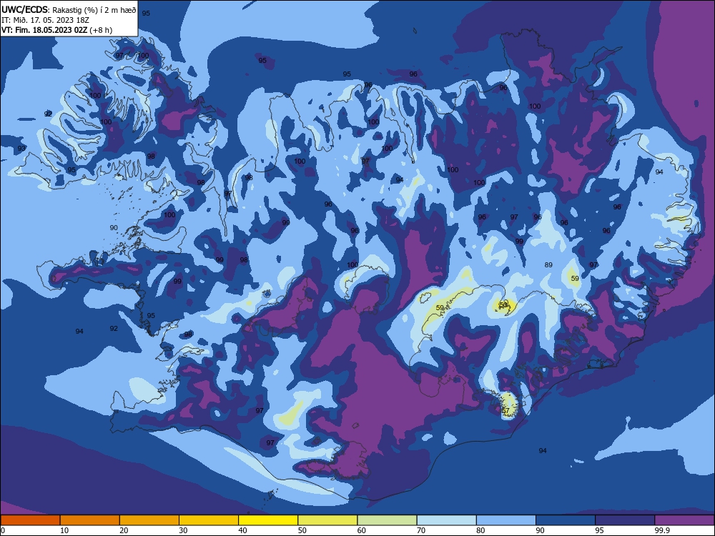Viewport: 715px width, 536px height.
Task: Click the legend tick label '80'
Action: [480, 530]
